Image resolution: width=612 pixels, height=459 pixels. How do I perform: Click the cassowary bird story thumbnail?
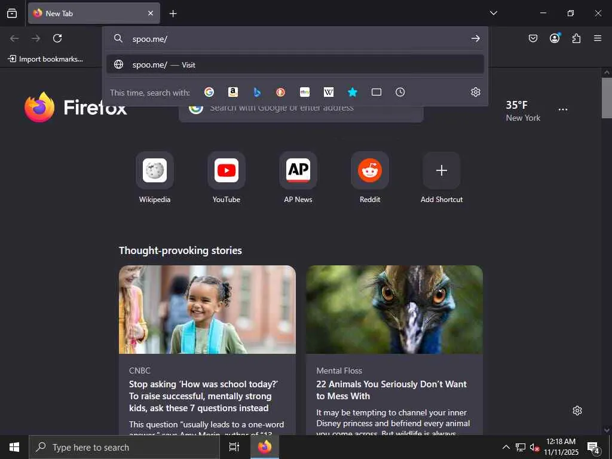coord(394,310)
